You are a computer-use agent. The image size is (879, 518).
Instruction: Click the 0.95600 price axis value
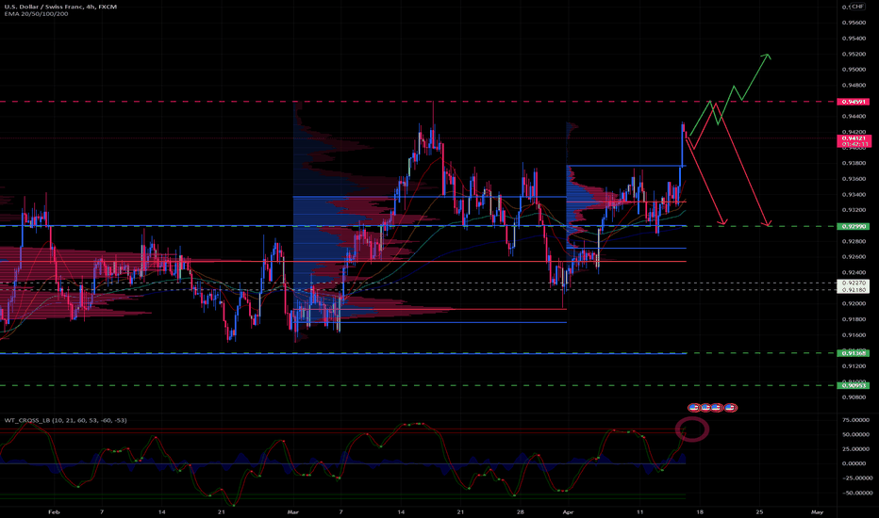(854, 23)
